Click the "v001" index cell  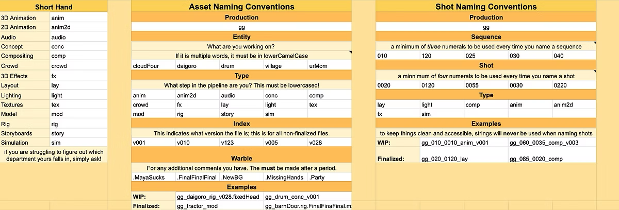[153, 143]
